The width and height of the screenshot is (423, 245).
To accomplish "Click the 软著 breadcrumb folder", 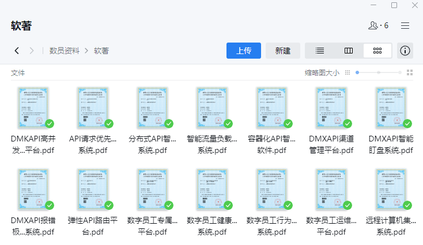I will (x=101, y=51).
